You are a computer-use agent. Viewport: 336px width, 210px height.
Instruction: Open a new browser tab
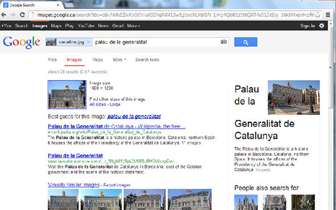(x=69, y=5)
